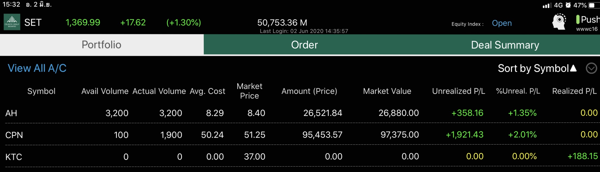Select the AH stock row symbol
The height and width of the screenshot is (172, 600).
(11, 113)
